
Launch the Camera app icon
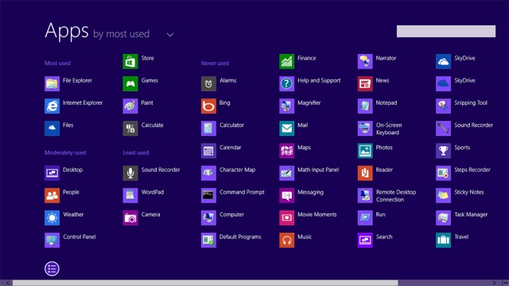click(130, 218)
